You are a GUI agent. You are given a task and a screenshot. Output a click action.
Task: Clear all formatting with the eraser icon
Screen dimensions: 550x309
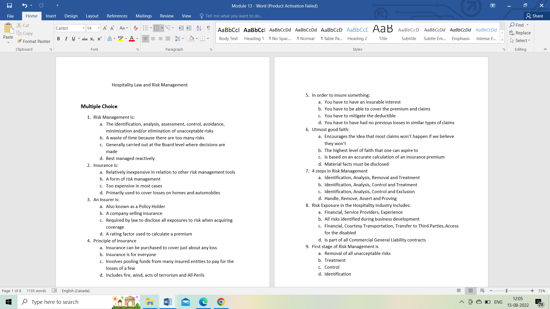135,28
